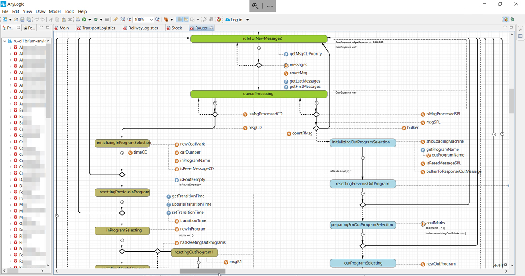The height and width of the screenshot is (276, 525).
Task: Run the model with green play icon
Action: tap(84, 20)
